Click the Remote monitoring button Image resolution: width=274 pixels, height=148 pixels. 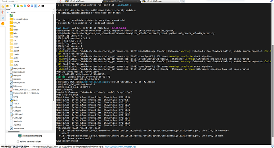30,136
